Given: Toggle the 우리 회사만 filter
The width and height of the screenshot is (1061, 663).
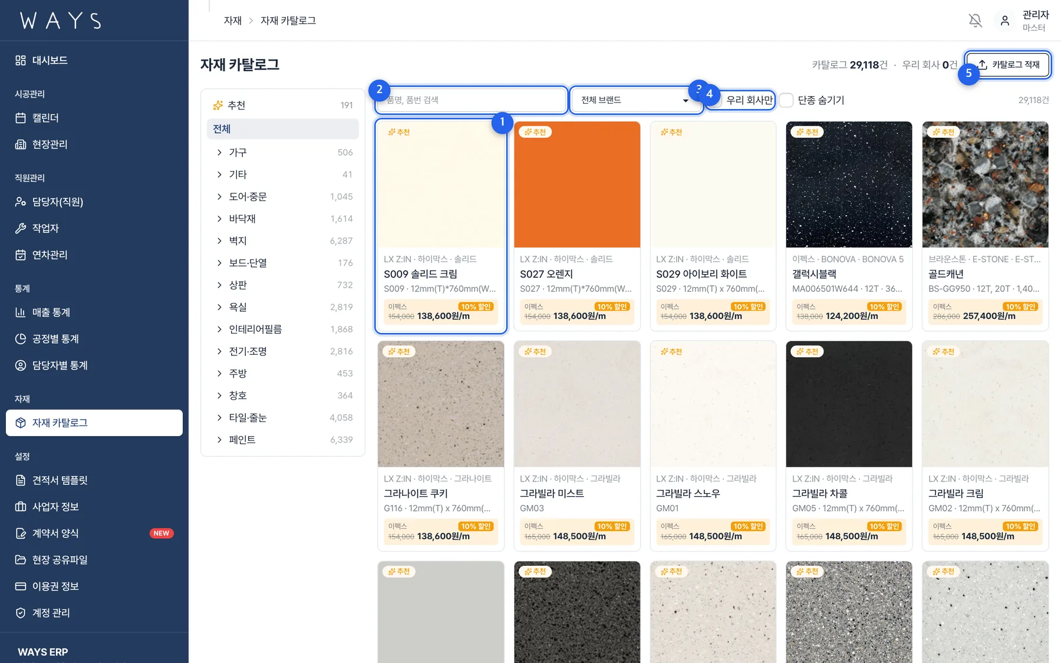Looking at the screenshot, I should click(x=741, y=100).
